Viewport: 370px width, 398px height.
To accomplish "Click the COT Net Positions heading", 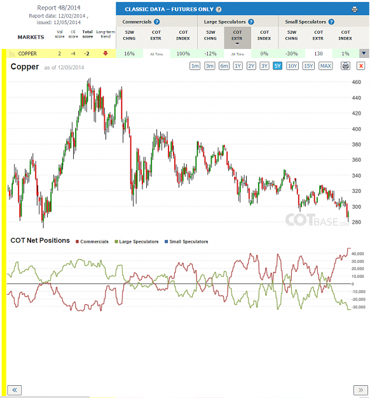I will (x=40, y=240).
